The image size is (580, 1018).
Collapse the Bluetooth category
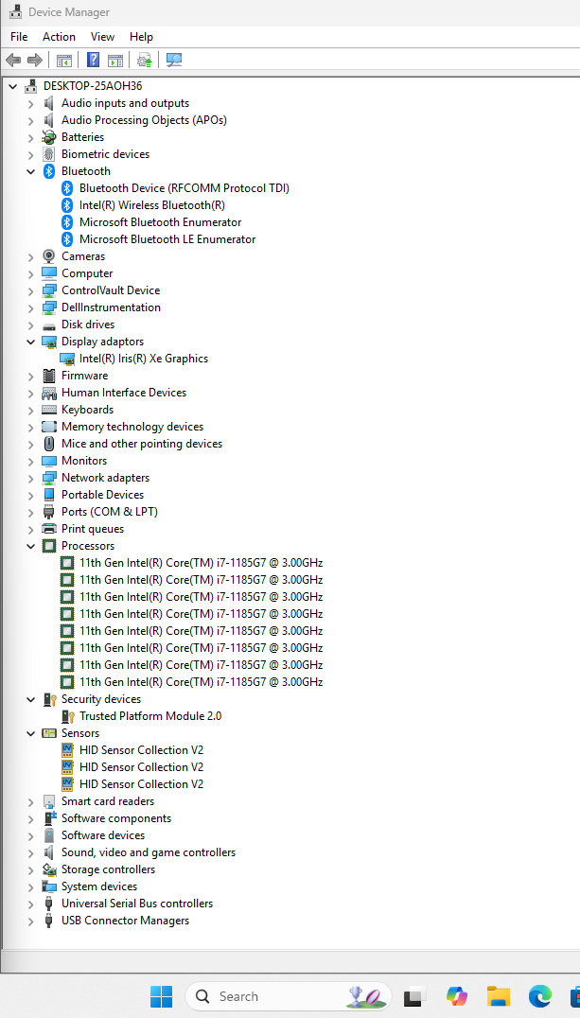[x=31, y=171]
